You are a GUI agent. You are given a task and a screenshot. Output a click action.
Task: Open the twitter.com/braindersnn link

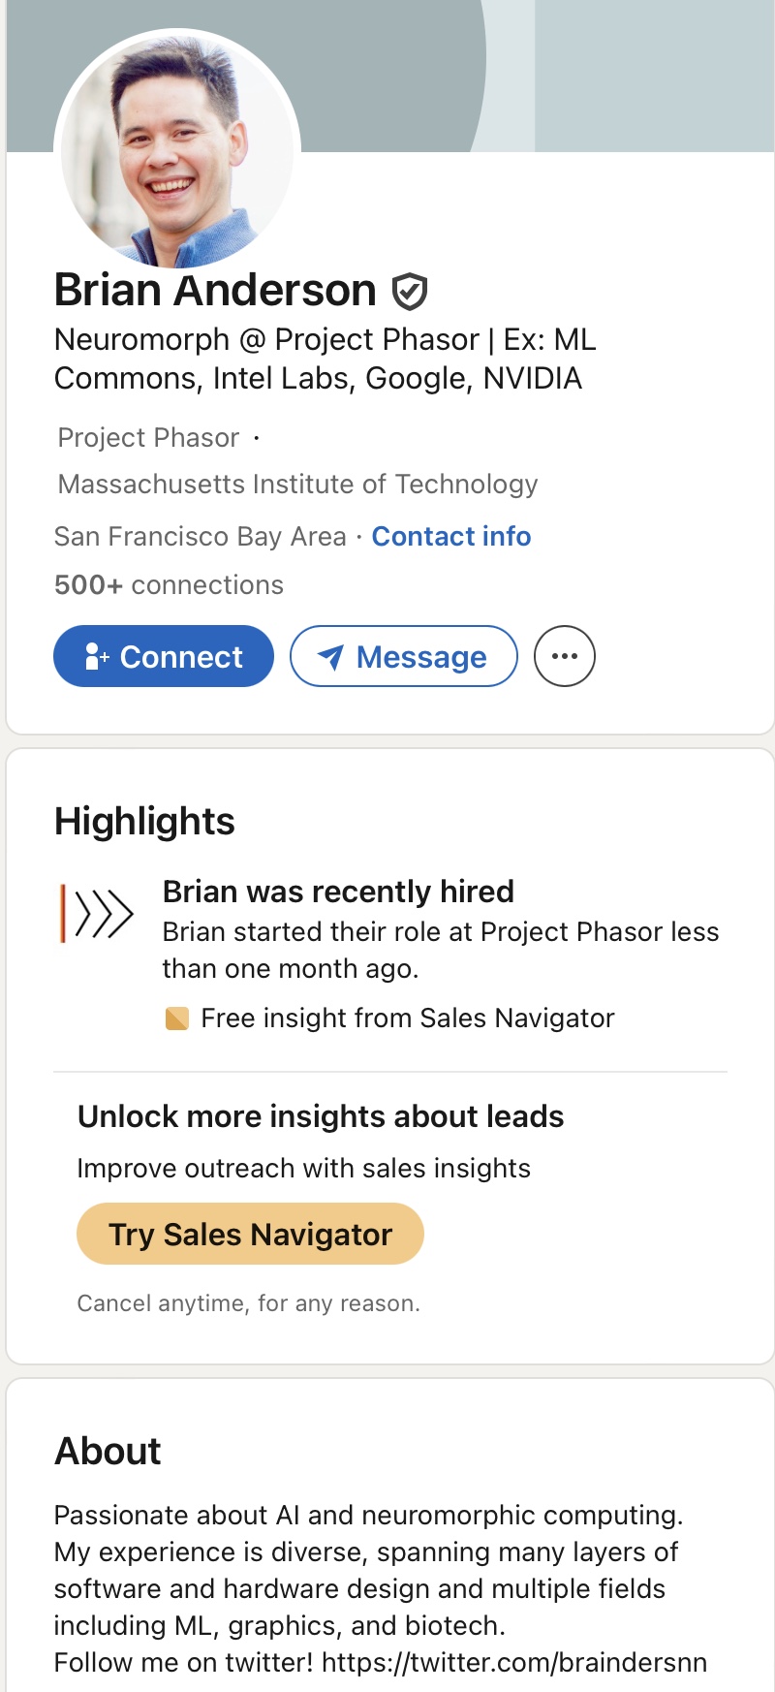pyautogui.click(x=514, y=1662)
